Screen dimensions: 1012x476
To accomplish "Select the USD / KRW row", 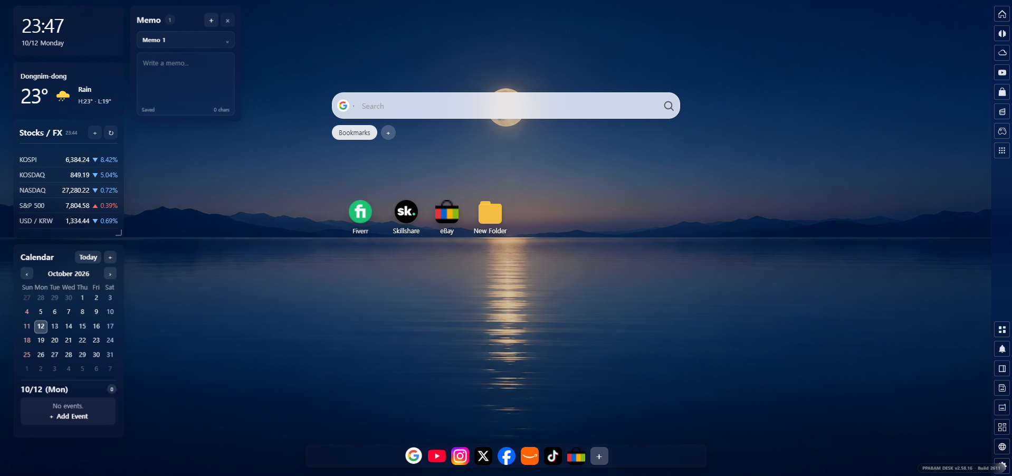I will pyautogui.click(x=69, y=221).
